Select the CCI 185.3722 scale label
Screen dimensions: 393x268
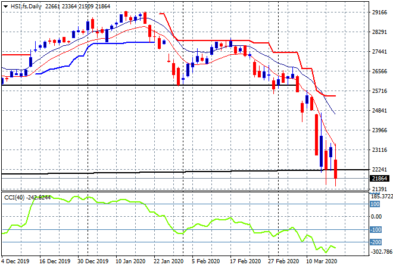[x=382, y=197]
